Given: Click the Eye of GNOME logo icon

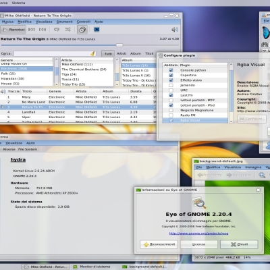Looking at the screenshot, I should 199,202.
